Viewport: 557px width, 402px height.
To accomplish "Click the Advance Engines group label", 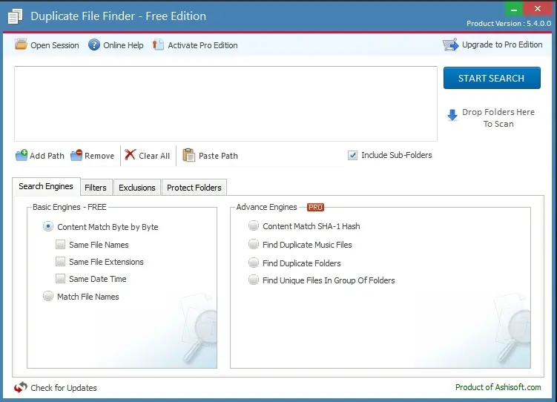I will (267, 207).
